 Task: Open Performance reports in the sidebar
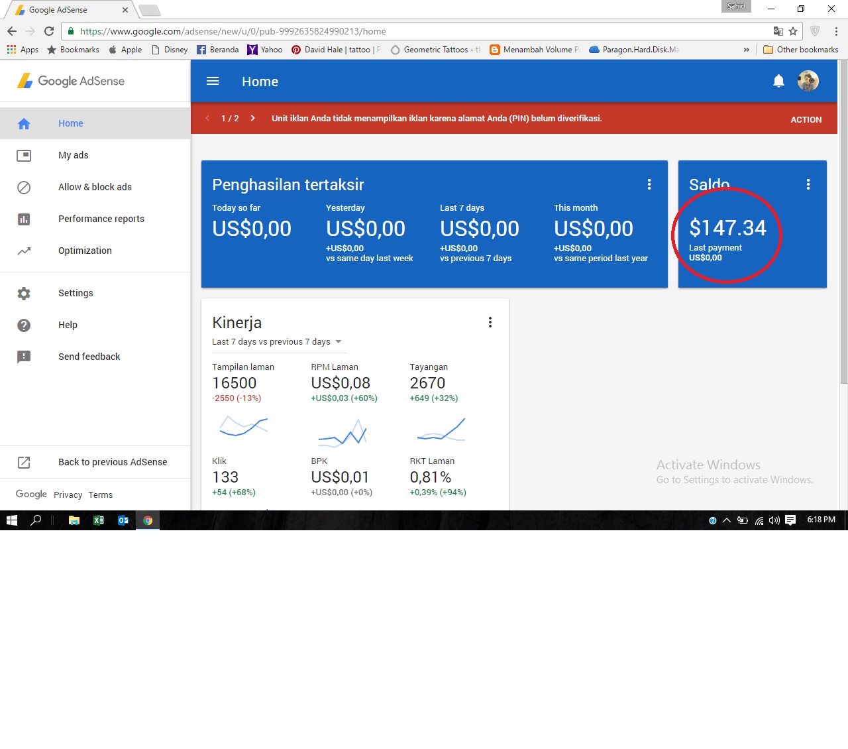pyautogui.click(x=95, y=219)
